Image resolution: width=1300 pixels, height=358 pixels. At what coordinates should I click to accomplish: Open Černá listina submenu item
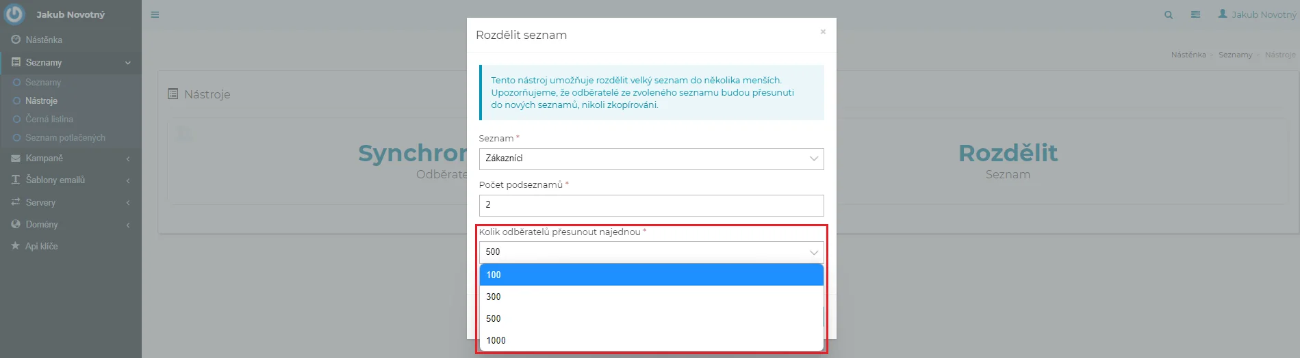coord(49,119)
